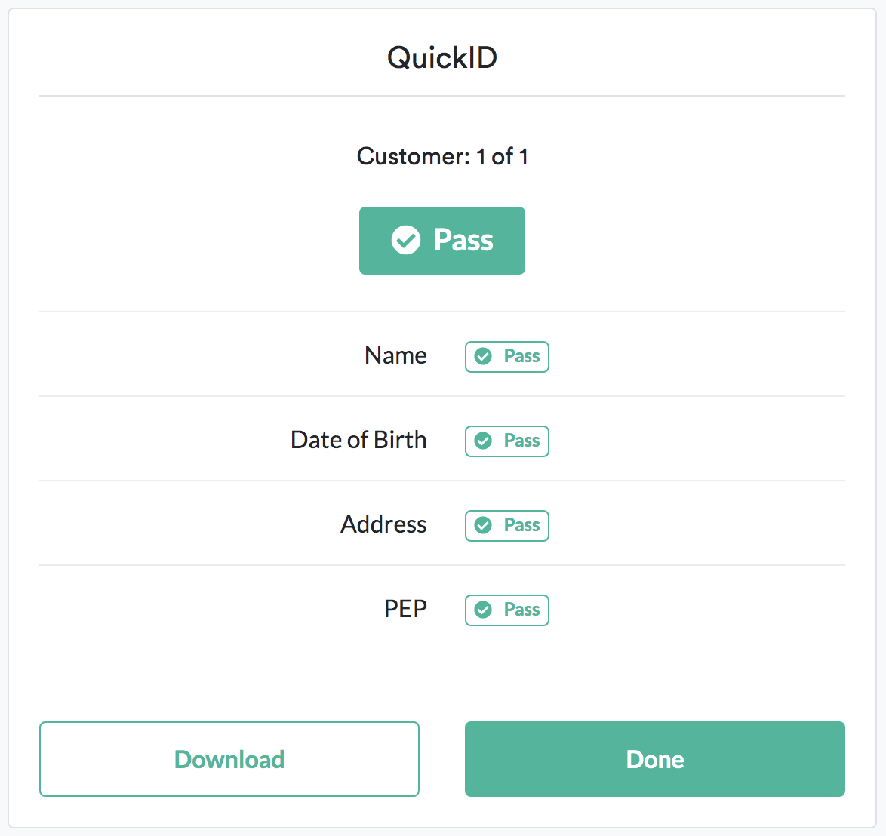Viewport: 886px width, 836px height.
Task: Click the Date of Birth label
Action: (358, 440)
